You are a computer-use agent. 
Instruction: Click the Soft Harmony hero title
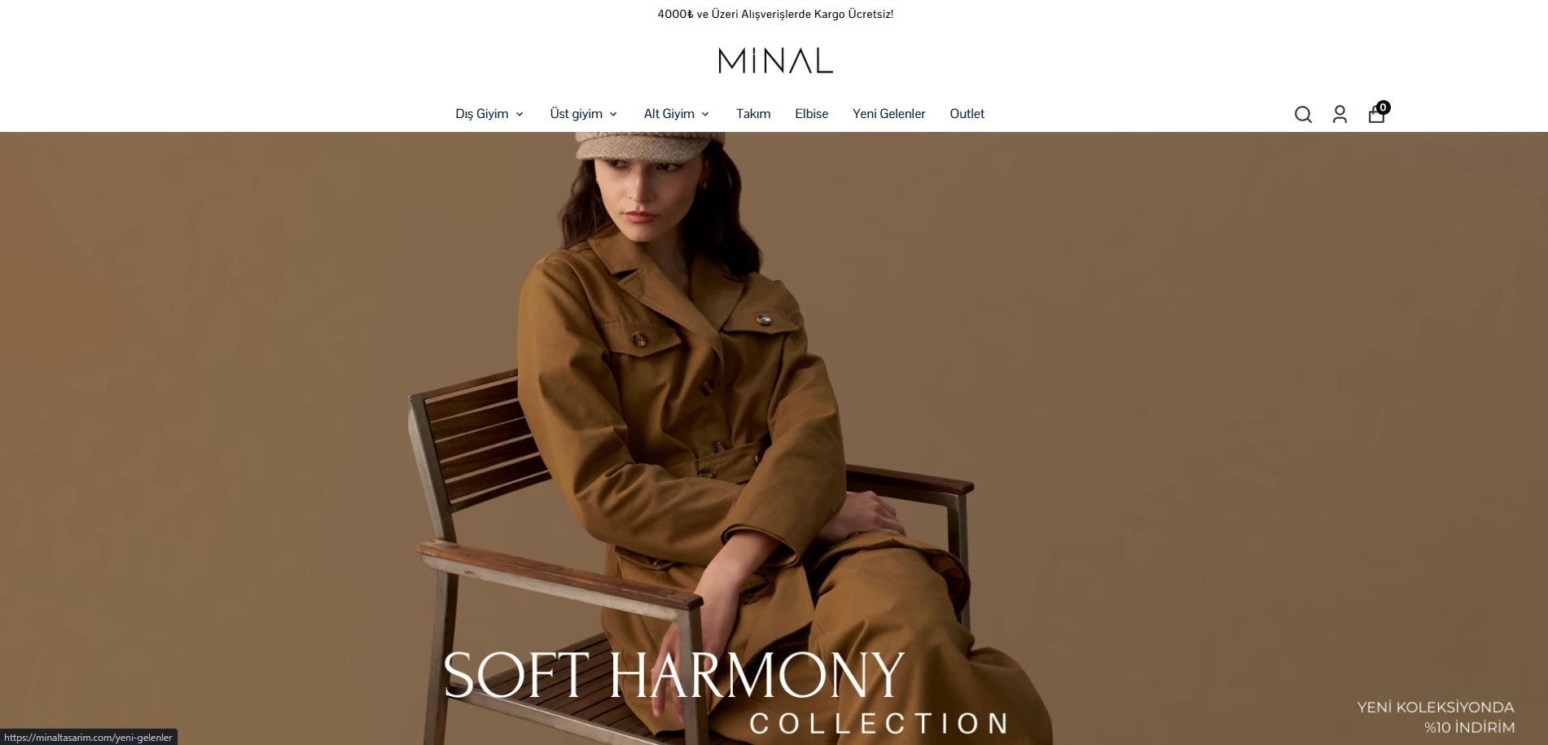(674, 674)
